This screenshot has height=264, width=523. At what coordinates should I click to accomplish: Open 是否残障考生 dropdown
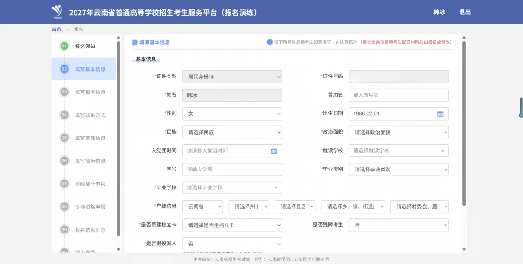(399, 225)
